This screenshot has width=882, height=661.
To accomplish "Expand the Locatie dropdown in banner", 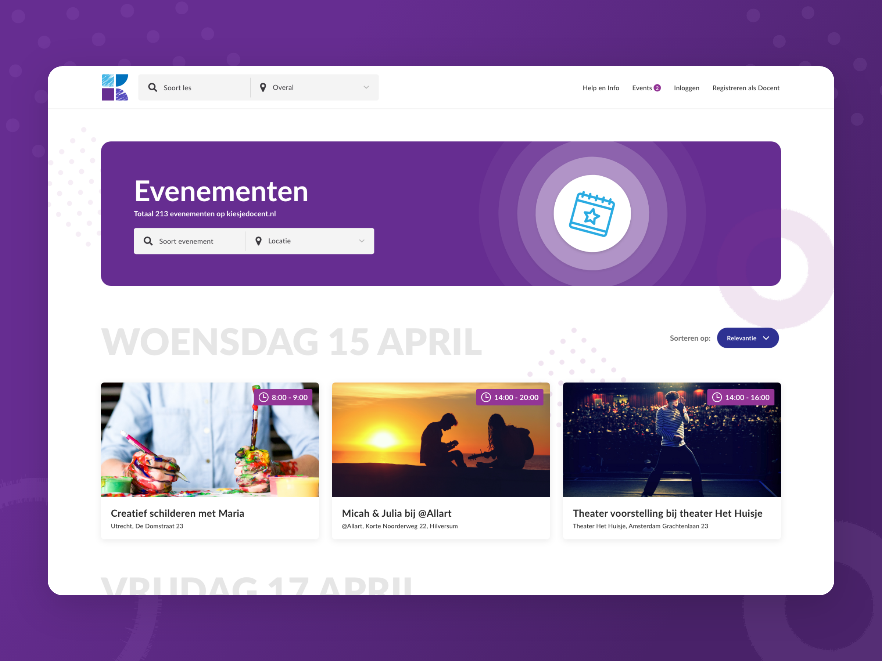I will (x=310, y=241).
